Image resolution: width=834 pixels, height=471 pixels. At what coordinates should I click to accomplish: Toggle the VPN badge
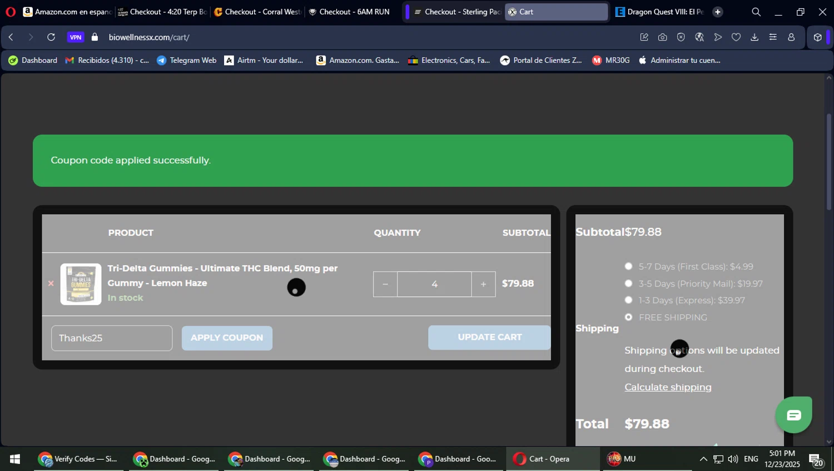point(76,37)
